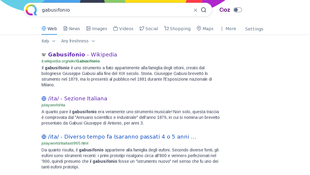Image resolution: width=310 pixels, height=175 pixels.
Task: Switch to the Videos tab
Action: pos(123,29)
